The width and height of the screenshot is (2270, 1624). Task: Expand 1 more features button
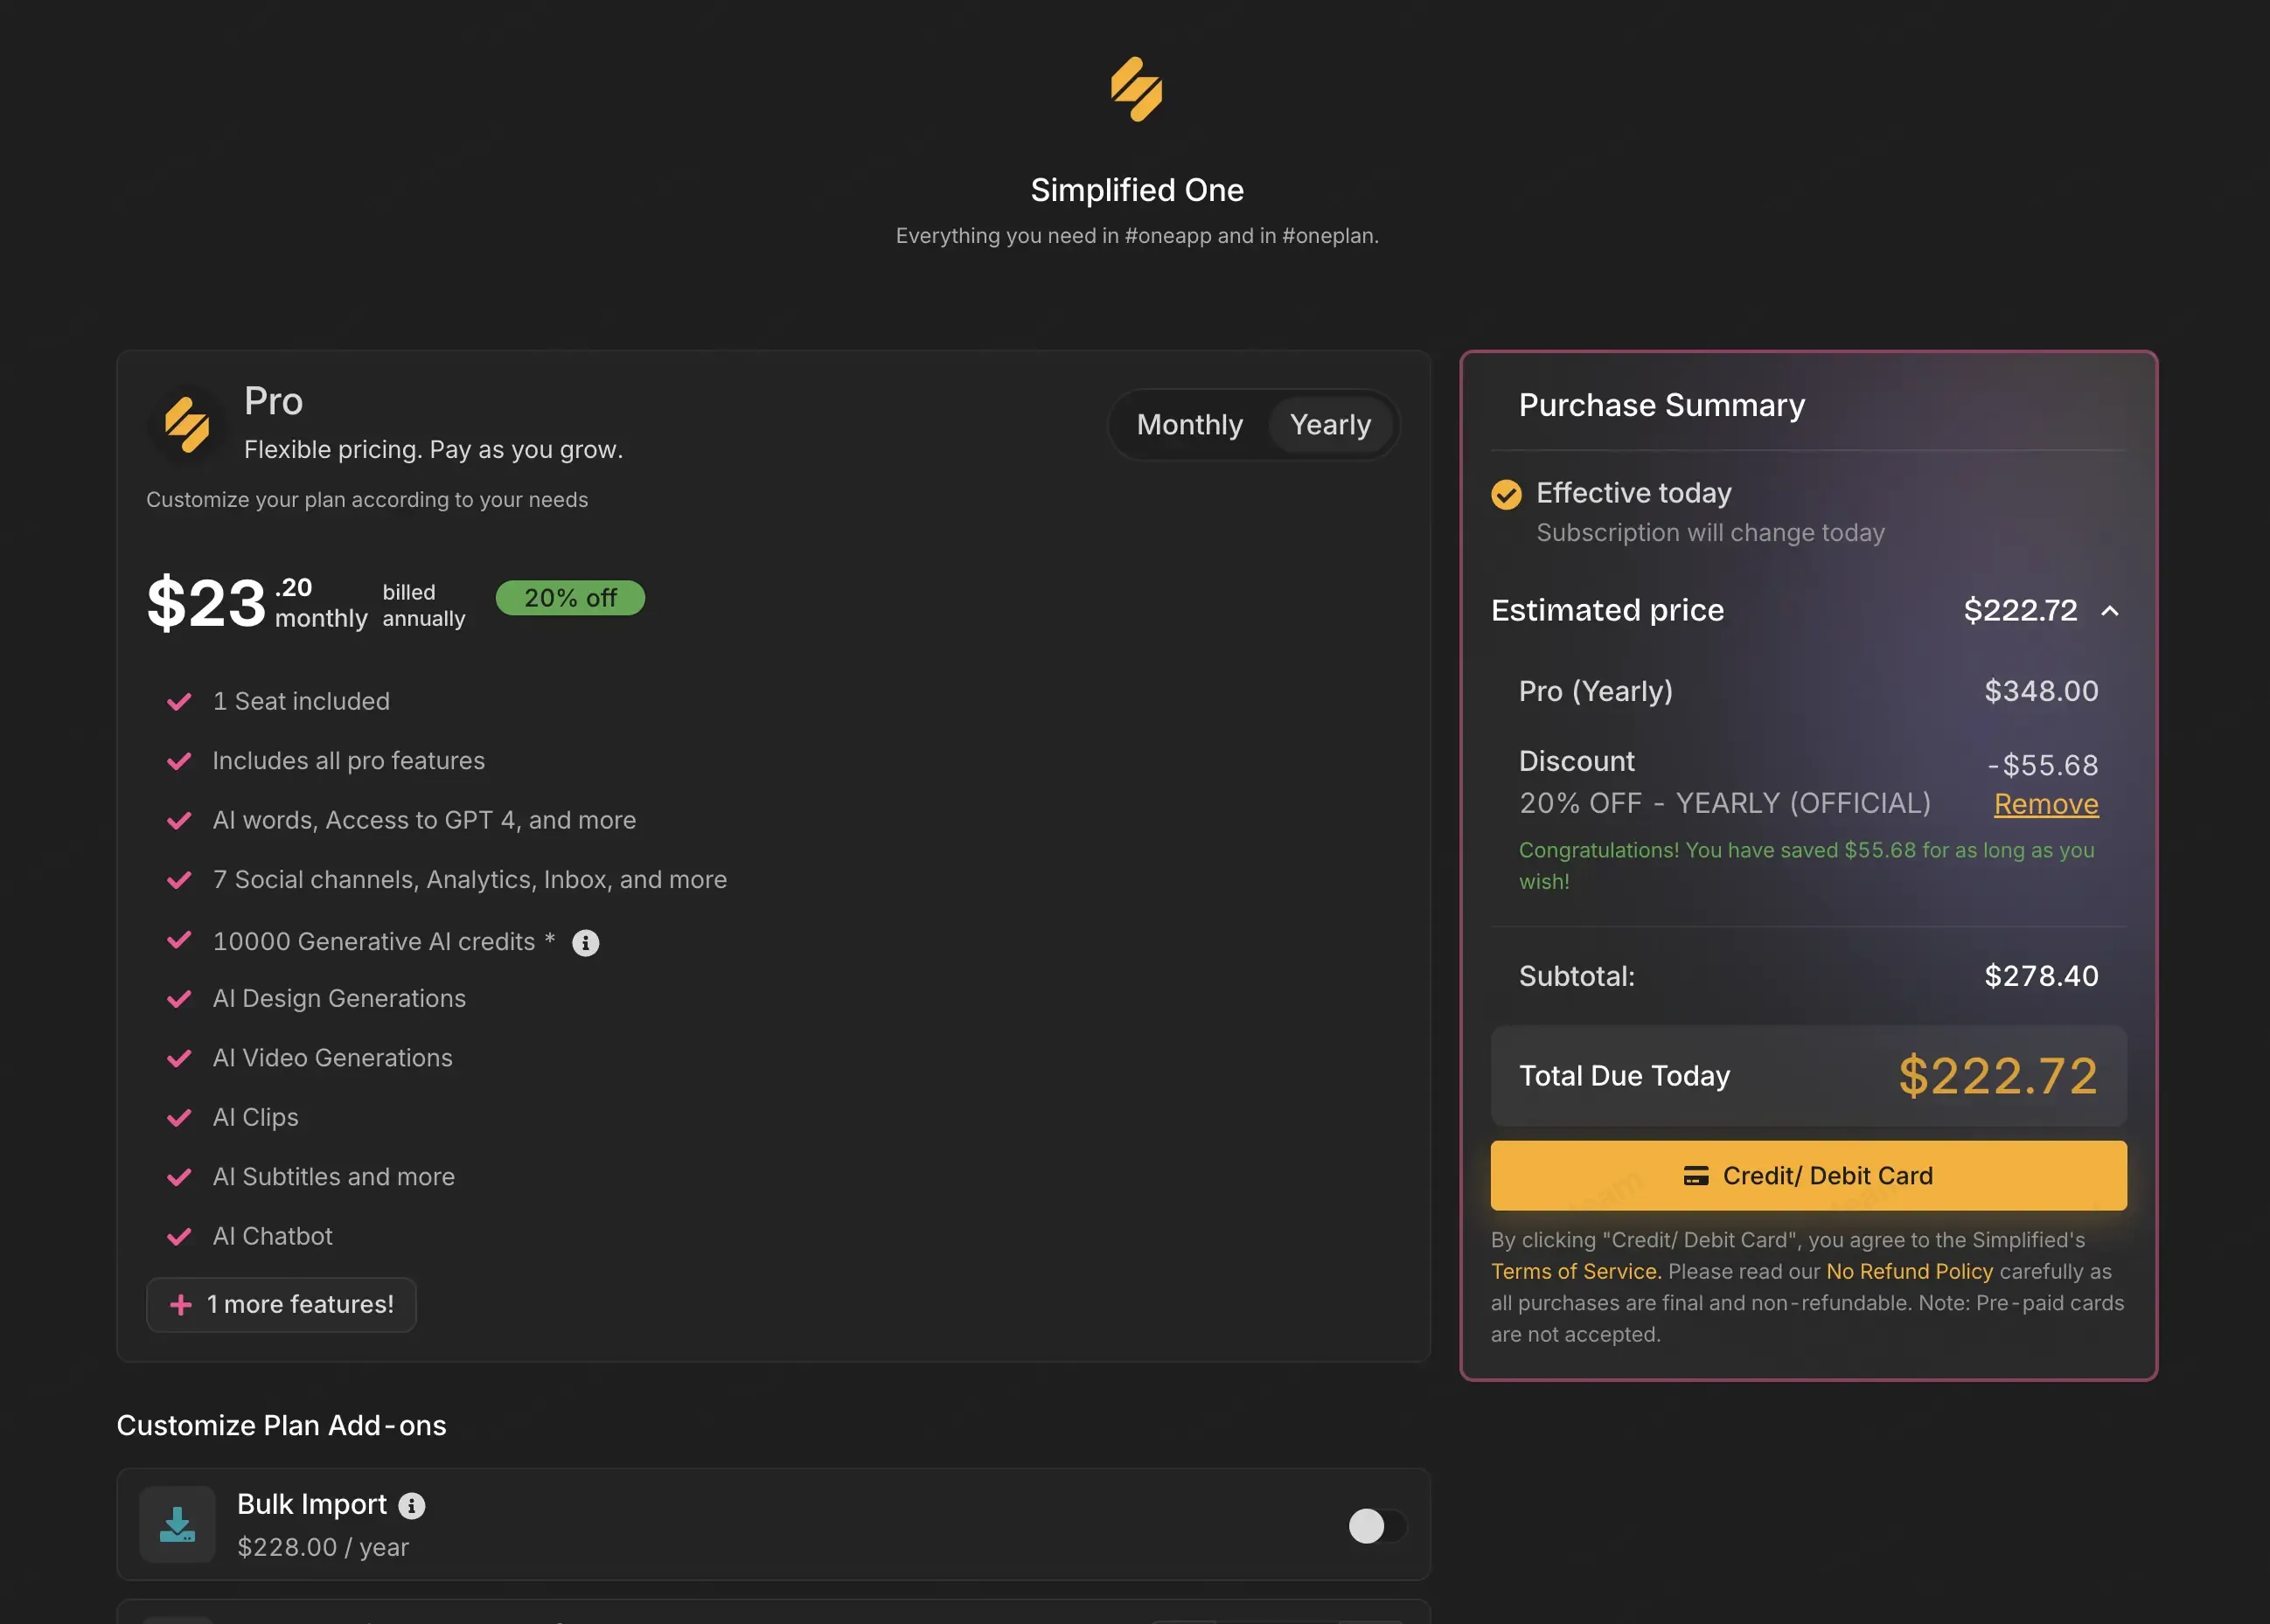[281, 1304]
